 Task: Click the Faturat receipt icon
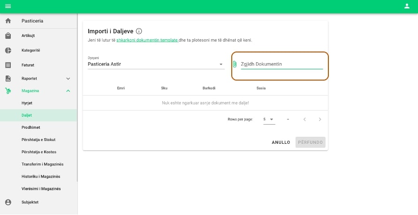[8, 65]
